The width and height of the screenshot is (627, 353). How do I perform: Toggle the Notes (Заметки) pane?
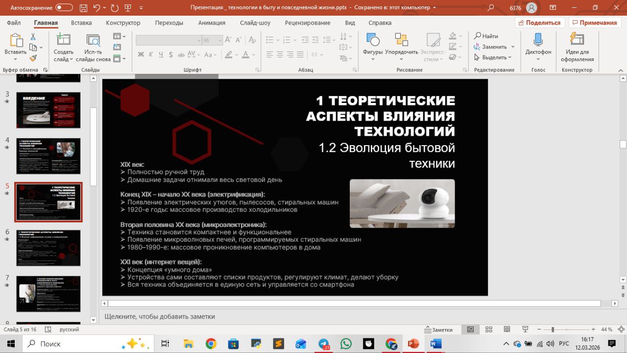pyautogui.click(x=439, y=329)
